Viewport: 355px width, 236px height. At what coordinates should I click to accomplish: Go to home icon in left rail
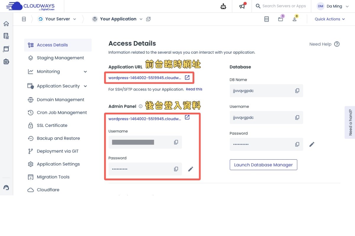click(6, 24)
